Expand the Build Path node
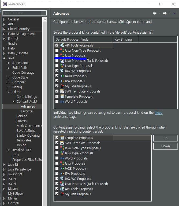This screenshot has height=206, width=179. click(x=9, y=68)
